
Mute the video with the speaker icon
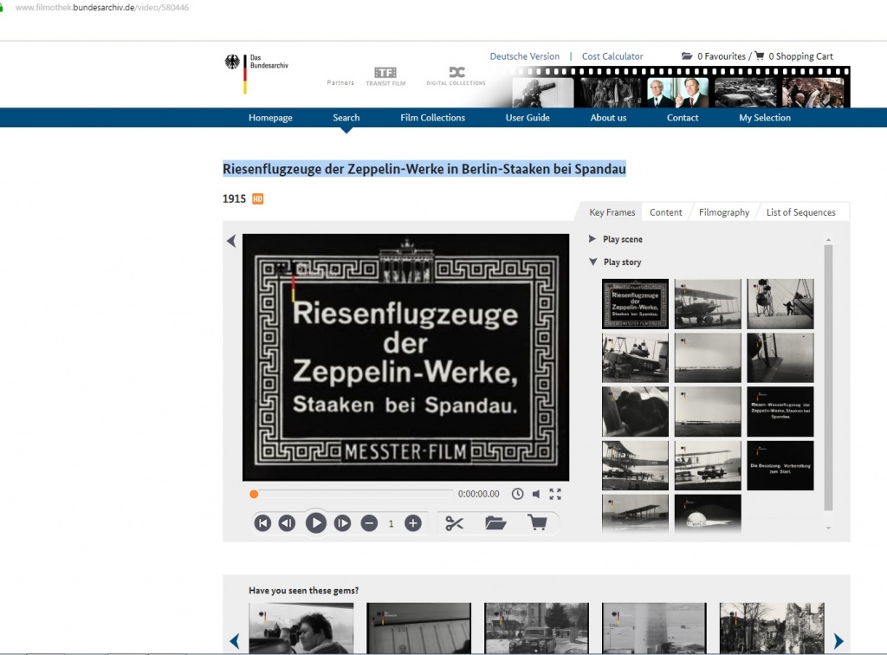point(535,494)
